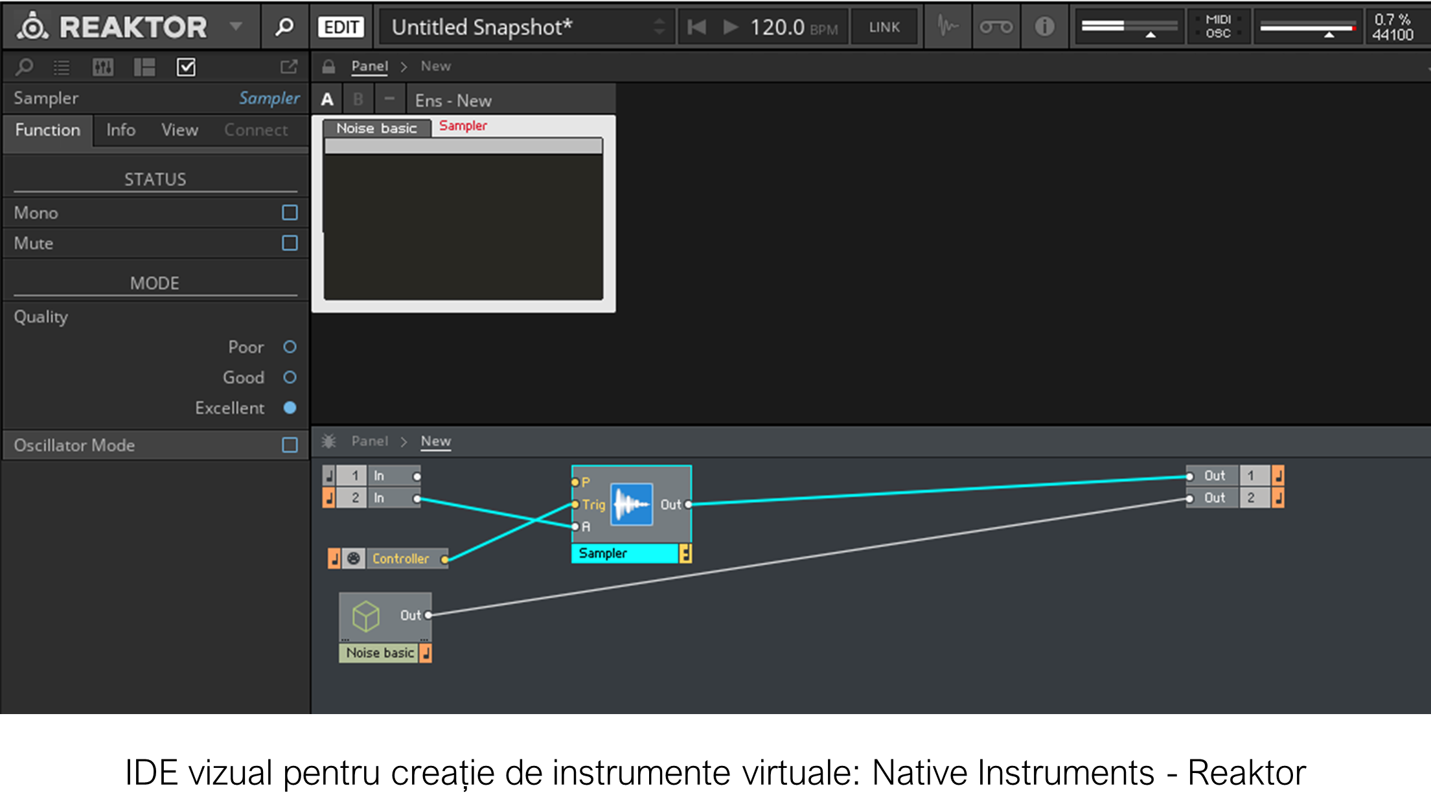Open the panelsets layout icon in sidebar
This screenshot has width=1431, height=810.
[144, 67]
